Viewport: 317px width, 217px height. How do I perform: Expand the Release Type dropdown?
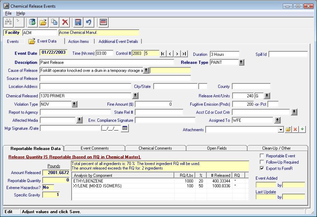(x=241, y=62)
